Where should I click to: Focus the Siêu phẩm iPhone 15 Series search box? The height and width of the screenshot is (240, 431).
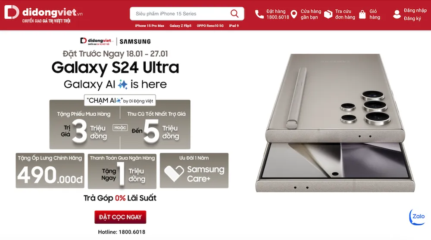187,14
